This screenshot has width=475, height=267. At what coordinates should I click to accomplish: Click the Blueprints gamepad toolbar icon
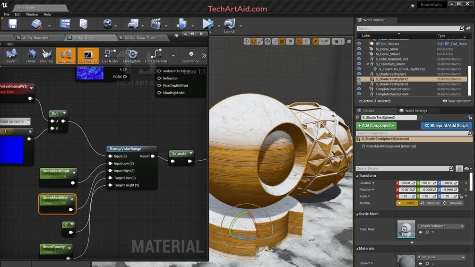point(133,24)
